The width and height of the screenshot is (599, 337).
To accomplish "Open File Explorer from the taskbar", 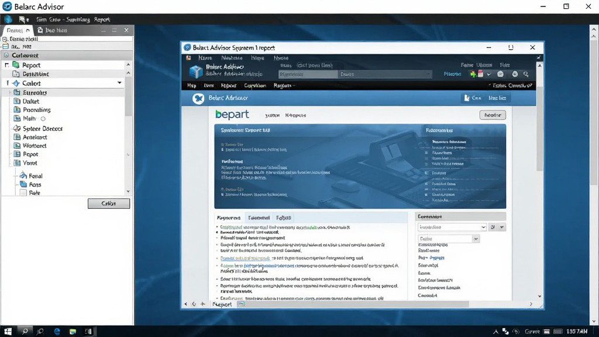I will [x=73, y=331].
